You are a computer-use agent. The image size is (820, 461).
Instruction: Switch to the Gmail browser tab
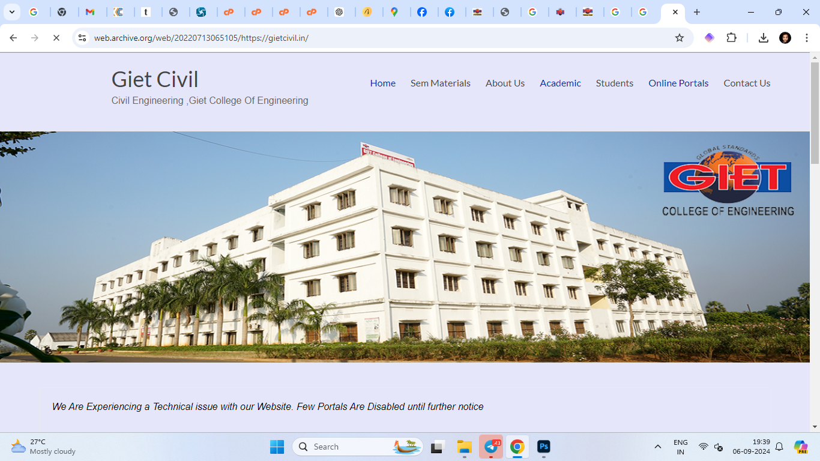[x=90, y=12]
